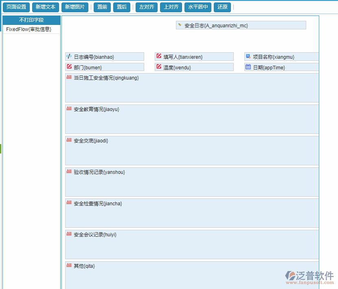Viewport: 338px width, 289px height.
Task: Click the edit icon on the 温度 field
Action: point(158,67)
